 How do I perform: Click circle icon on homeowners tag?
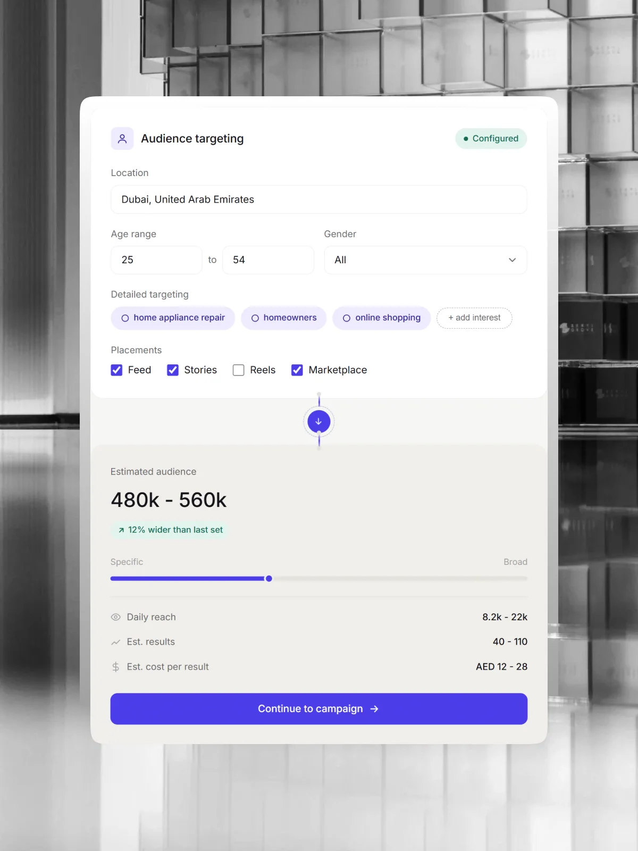tap(255, 318)
